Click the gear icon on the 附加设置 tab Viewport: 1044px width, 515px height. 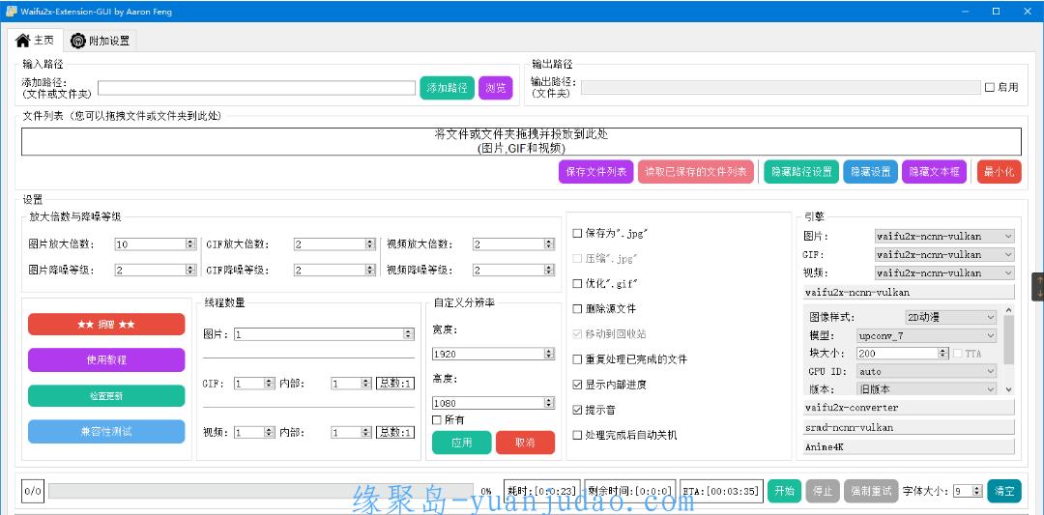77,41
